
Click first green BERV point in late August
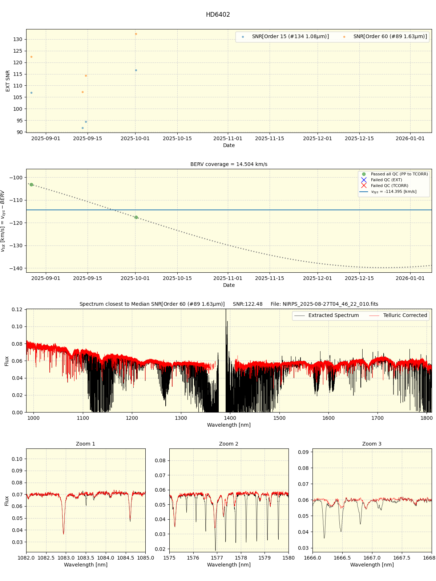click(x=31, y=185)
